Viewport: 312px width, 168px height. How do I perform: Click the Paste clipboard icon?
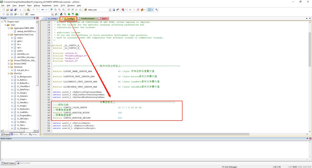click(x=28, y=10)
